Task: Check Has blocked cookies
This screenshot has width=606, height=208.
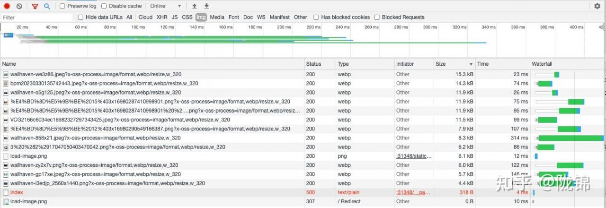Action: (316, 17)
